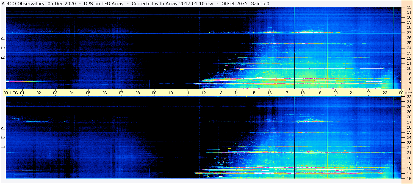The width and height of the screenshot is (413, 184).
Task: Click the '00 MHz' label at axis end
Action: click(x=405, y=93)
